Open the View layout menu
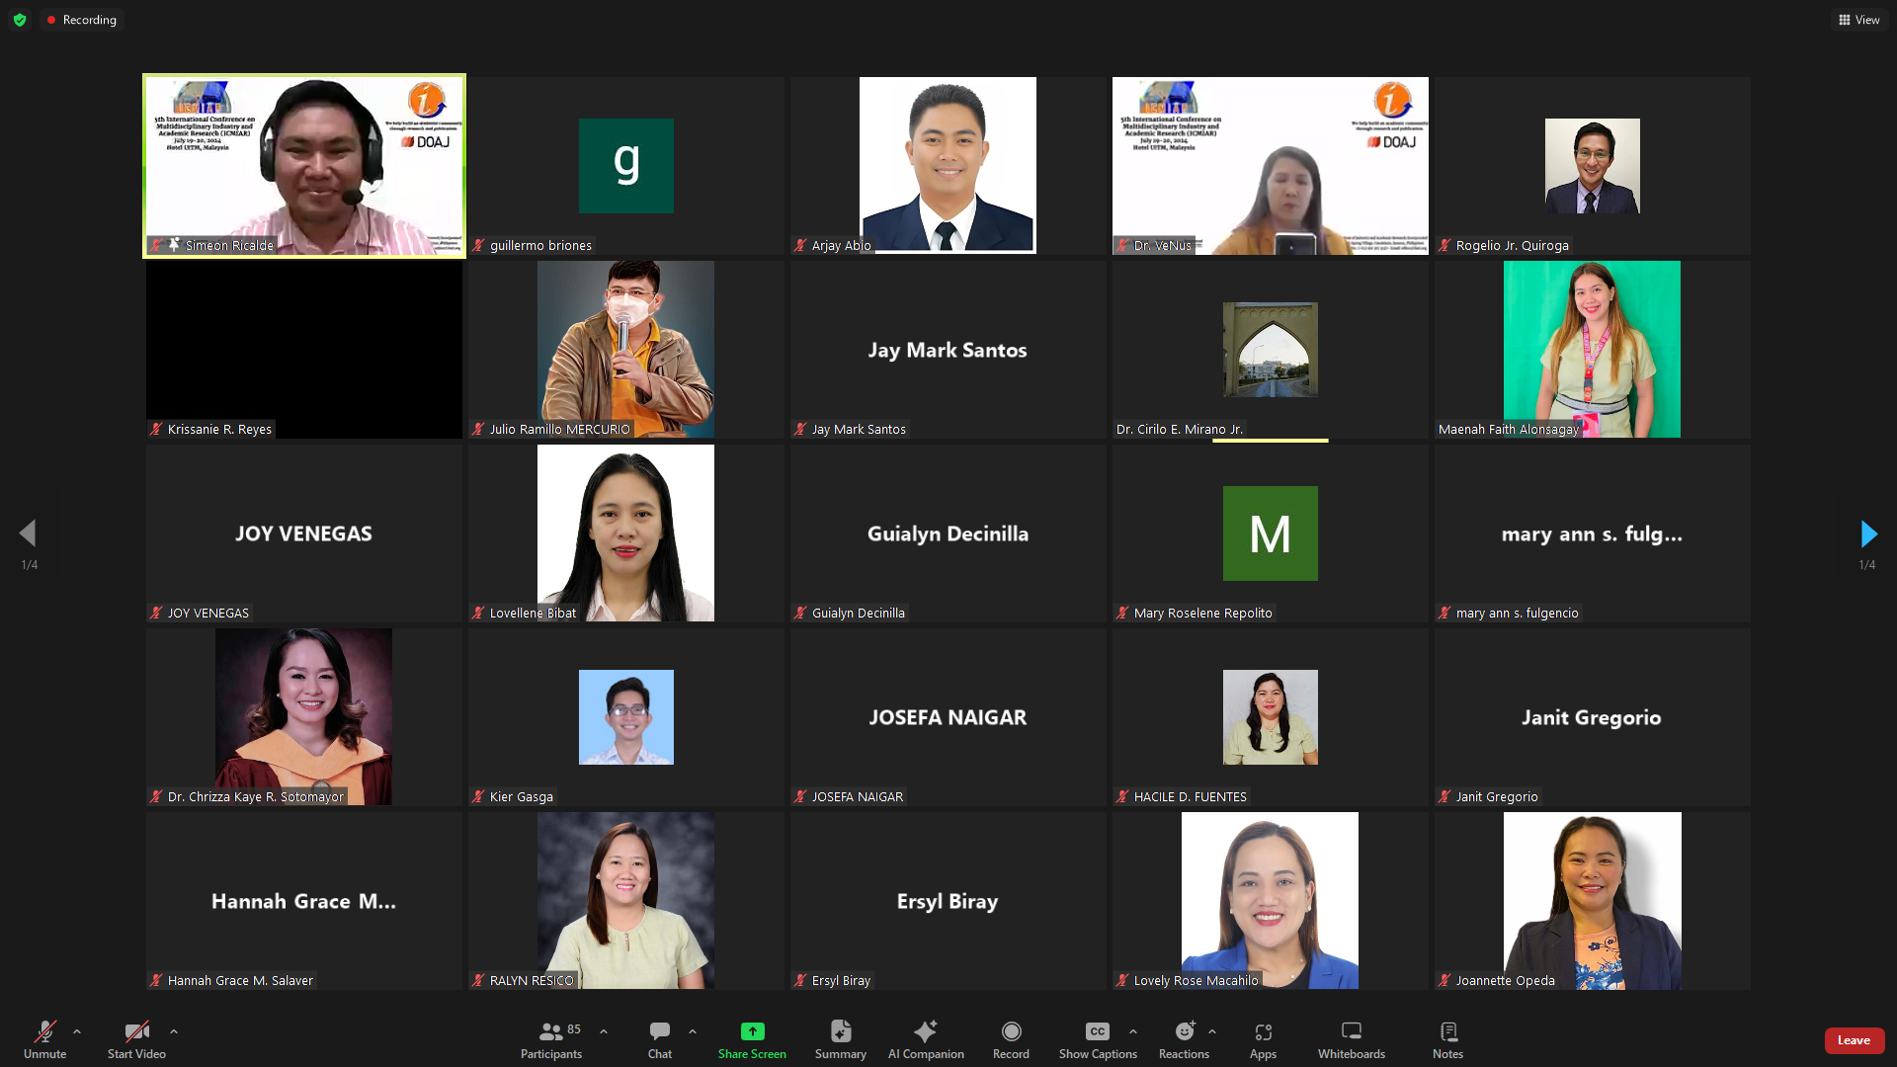Image resolution: width=1897 pixels, height=1067 pixels. click(1858, 20)
